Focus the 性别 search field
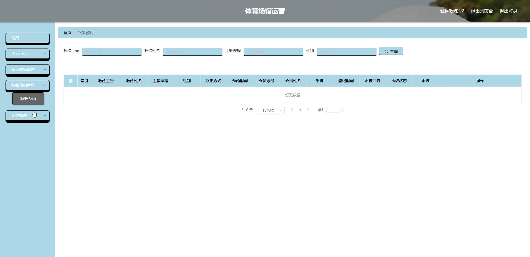The height and width of the screenshot is (257, 530). click(347, 51)
